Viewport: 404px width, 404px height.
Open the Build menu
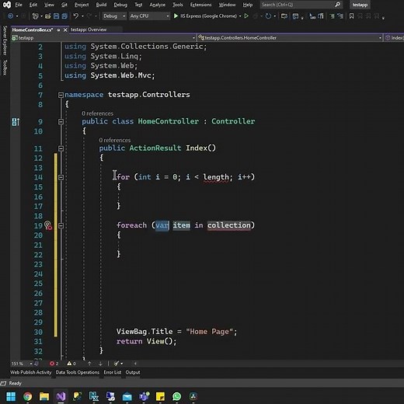(x=101, y=5)
